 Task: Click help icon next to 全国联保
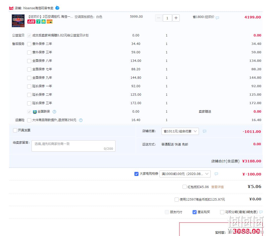pos(54,112)
